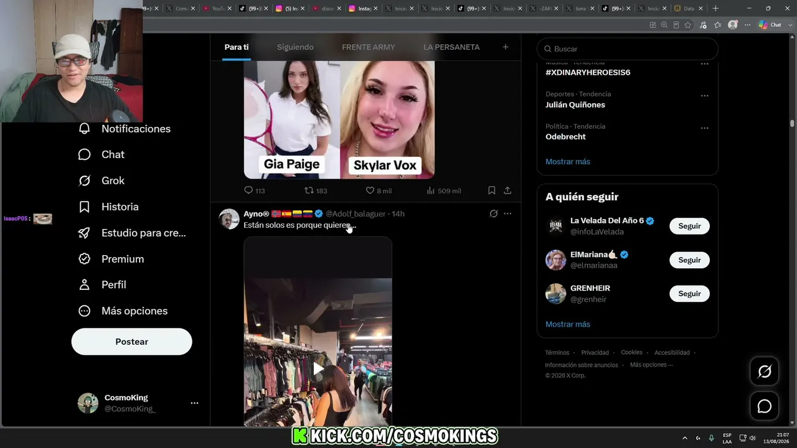Click Mostrar más under A quién seguir

(568, 324)
